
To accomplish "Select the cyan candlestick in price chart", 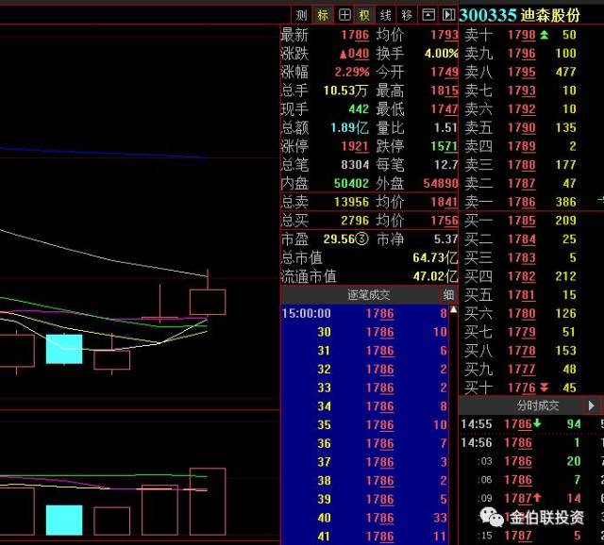I will [x=64, y=349].
